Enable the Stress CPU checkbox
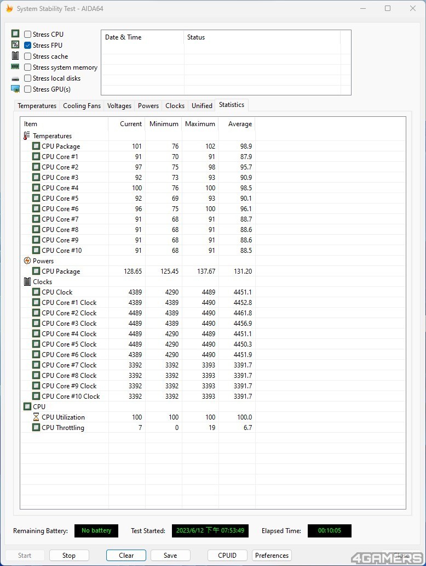 pos(27,35)
